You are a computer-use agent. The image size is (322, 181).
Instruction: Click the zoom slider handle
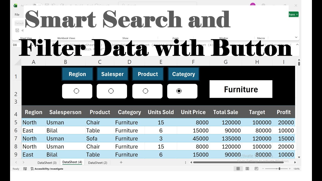[279, 169]
